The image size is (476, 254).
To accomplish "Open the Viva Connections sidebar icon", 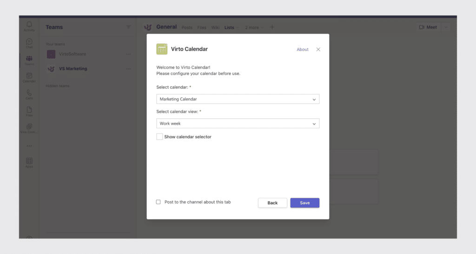I will 29,128.
